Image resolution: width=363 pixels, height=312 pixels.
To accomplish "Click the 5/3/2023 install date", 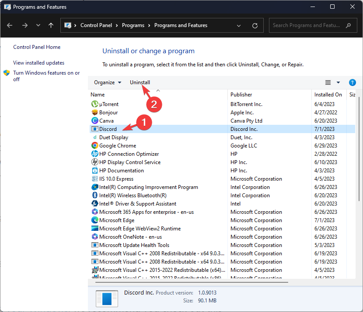I will [x=325, y=245].
